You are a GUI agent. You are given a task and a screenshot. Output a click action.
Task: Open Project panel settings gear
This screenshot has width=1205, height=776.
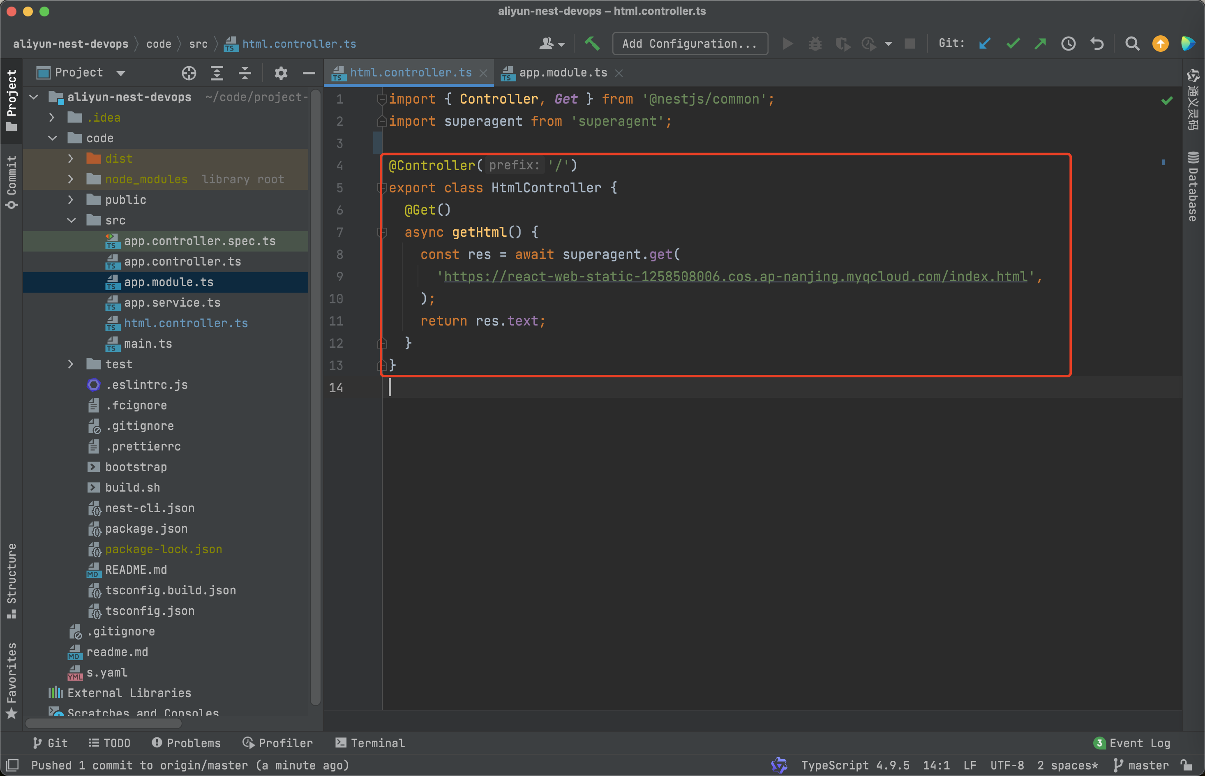pyautogui.click(x=281, y=73)
